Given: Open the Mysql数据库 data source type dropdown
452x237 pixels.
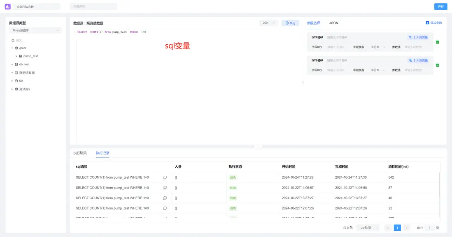Looking at the screenshot, I should [x=36, y=30].
